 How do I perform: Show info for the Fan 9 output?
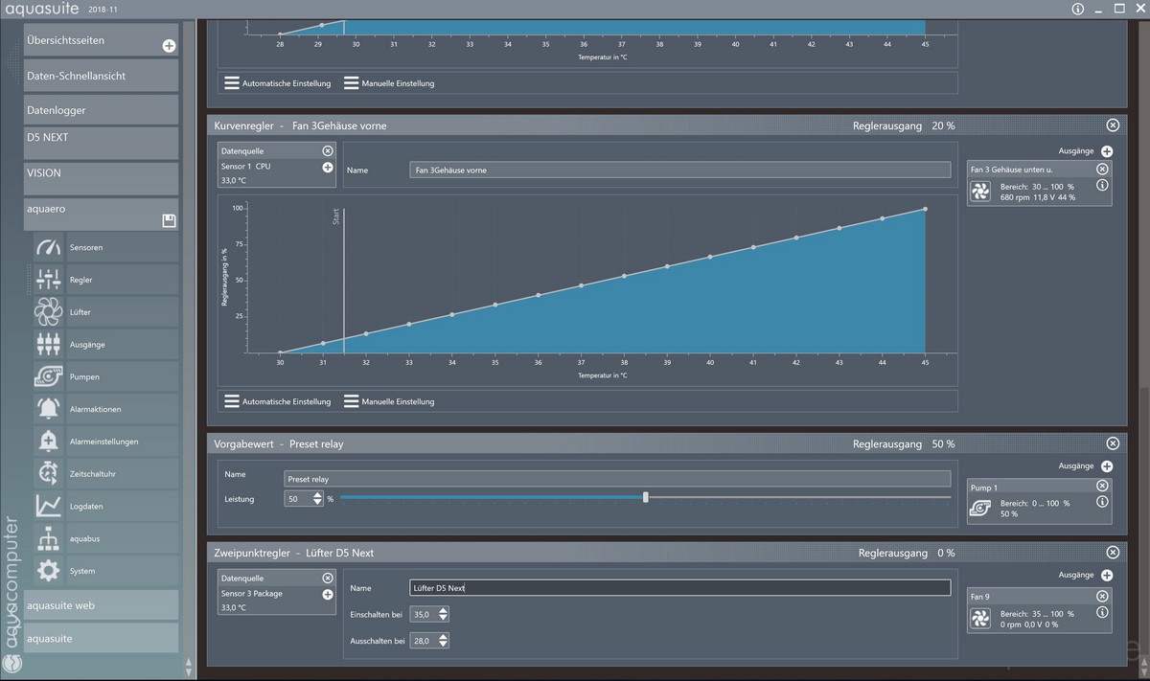tap(1102, 611)
